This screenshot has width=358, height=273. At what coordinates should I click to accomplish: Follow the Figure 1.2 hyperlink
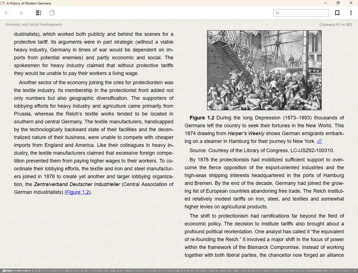[77, 192]
